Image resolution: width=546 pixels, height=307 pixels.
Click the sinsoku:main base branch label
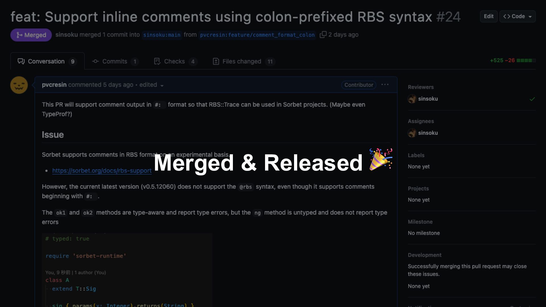[x=162, y=35]
